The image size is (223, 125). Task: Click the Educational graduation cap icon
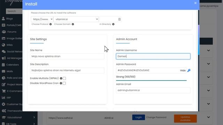click(x=4, y=117)
